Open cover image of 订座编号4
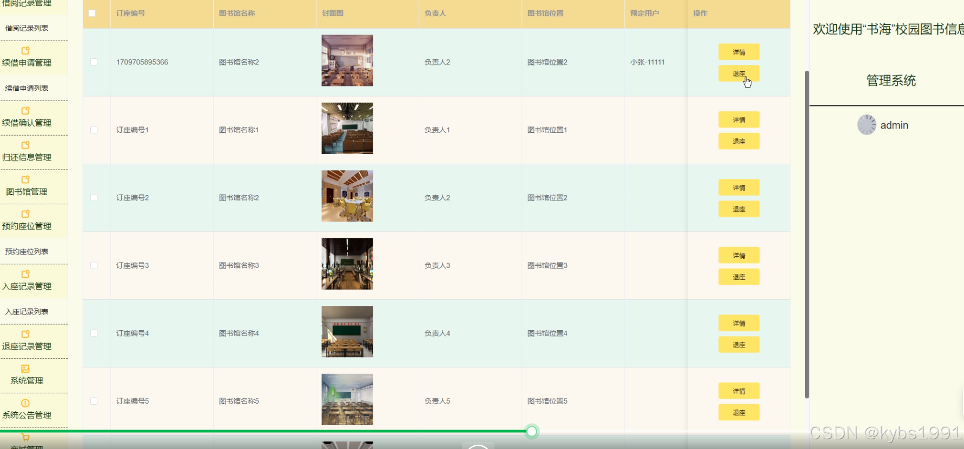This screenshot has width=964, height=449. tap(347, 332)
